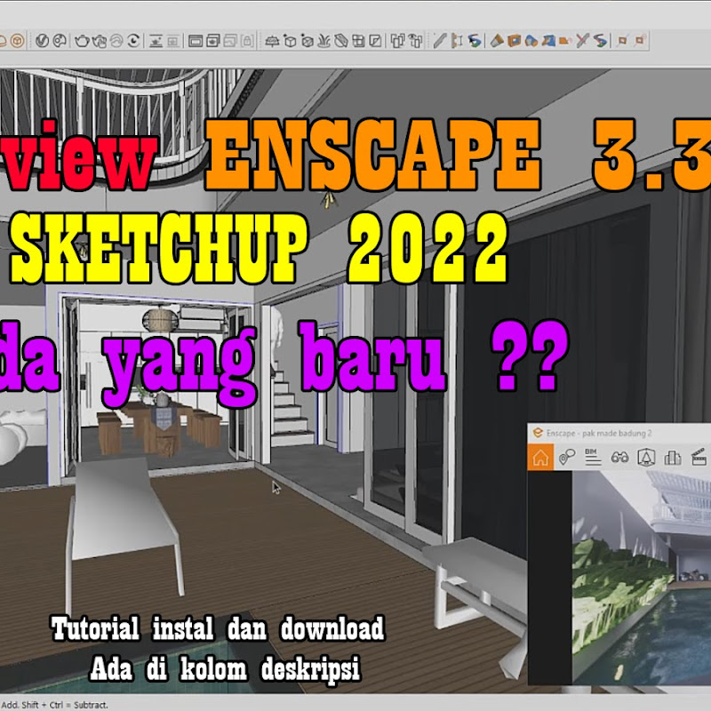The width and height of the screenshot is (711, 711).
Task: Click the greyed-out lock icon in toolbar
Action: [x=247, y=41]
